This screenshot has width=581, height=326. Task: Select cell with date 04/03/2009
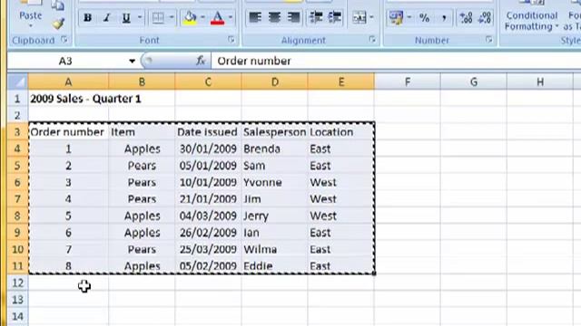208,216
